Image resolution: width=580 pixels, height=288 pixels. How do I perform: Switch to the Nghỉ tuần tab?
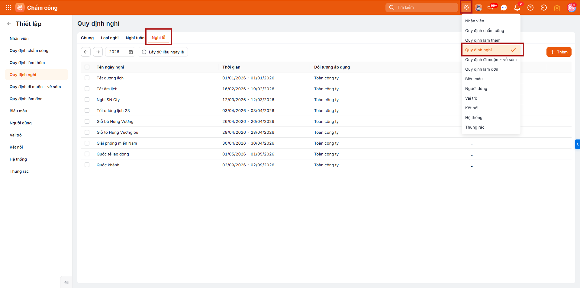pos(135,38)
